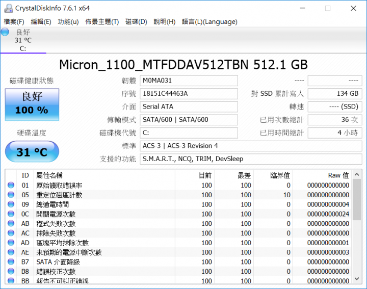This screenshot has height=289, width=367.
Task: Select the 開關電源次數 attribute row
Action: pos(178,214)
